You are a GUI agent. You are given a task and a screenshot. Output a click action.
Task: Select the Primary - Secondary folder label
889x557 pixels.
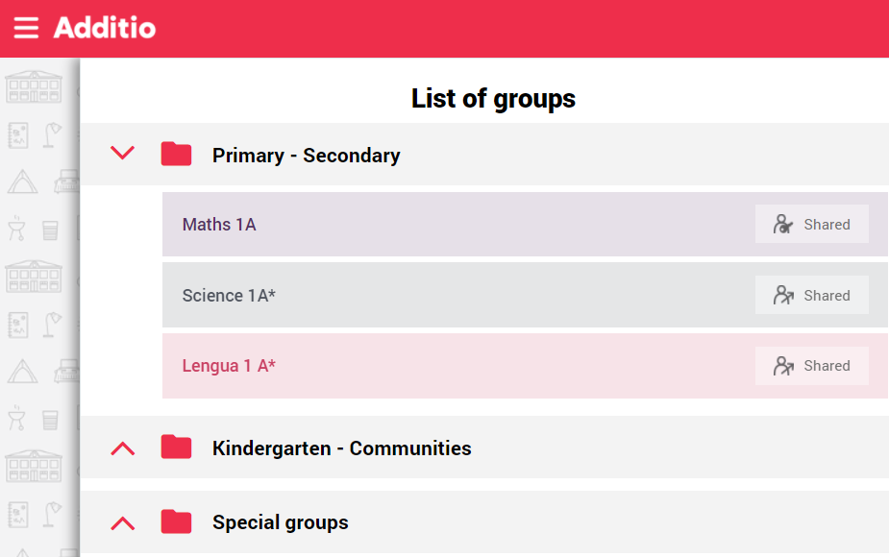click(307, 156)
